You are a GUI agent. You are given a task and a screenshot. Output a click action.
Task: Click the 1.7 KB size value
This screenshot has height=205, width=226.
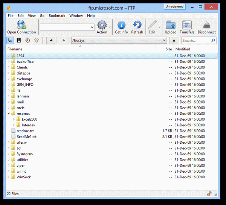tap(167, 131)
